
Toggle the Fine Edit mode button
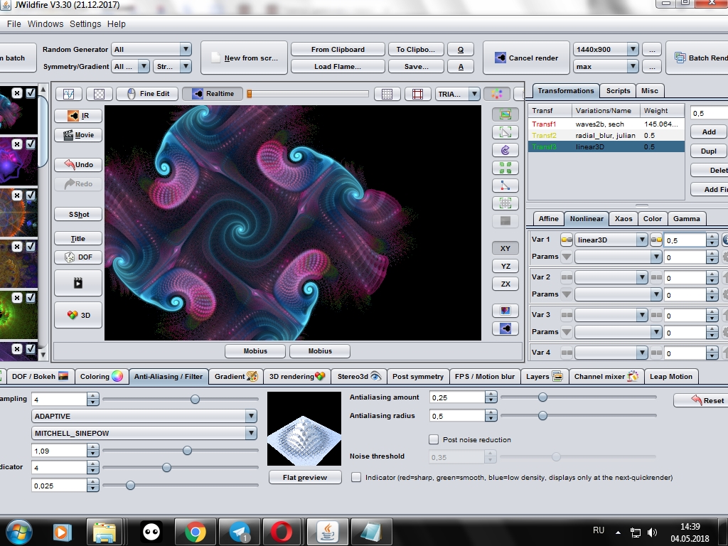pos(148,94)
